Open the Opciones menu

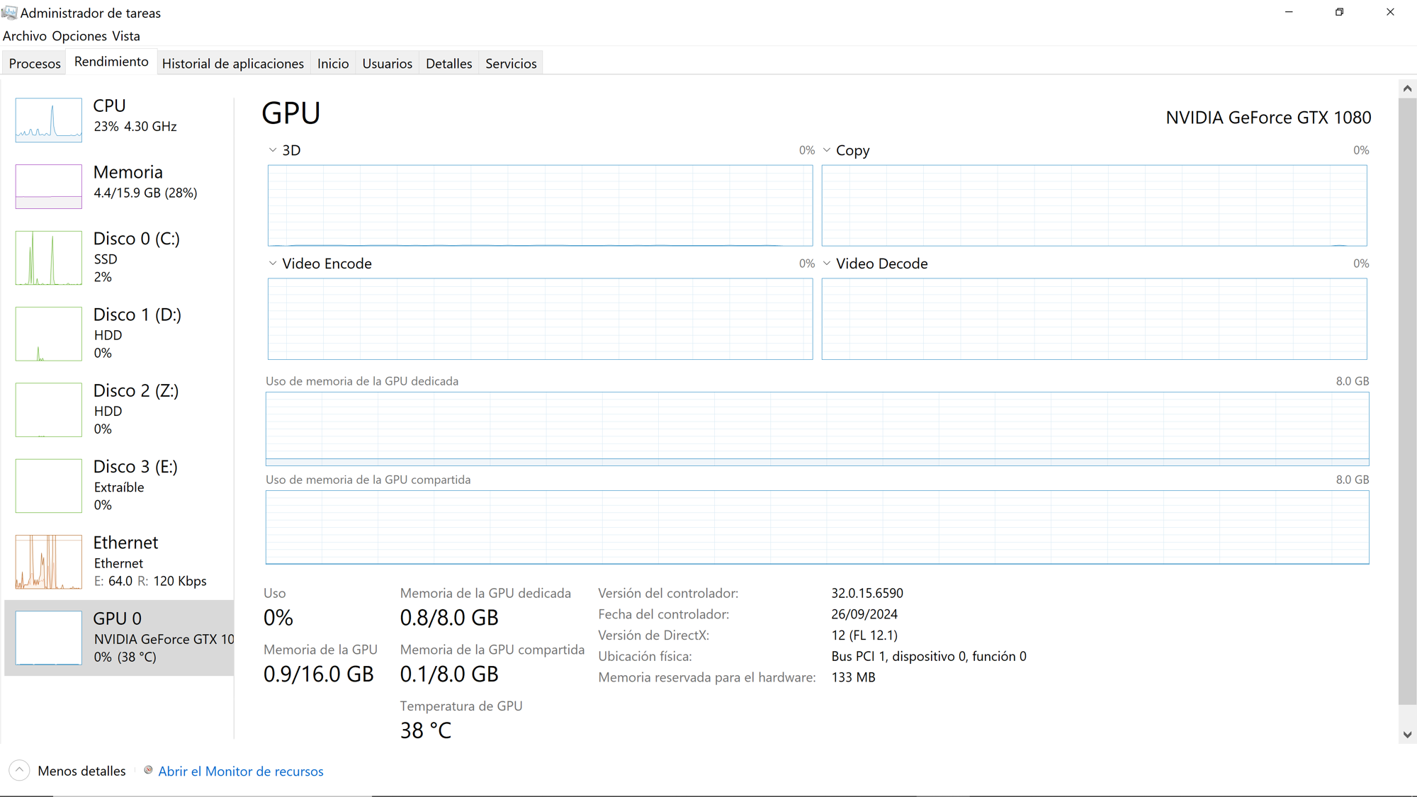coord(79,36)
